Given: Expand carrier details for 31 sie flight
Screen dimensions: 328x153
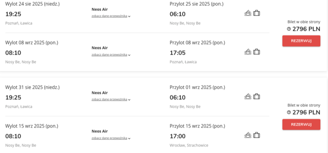Looking at the screenshot, I should coord(111,99).
